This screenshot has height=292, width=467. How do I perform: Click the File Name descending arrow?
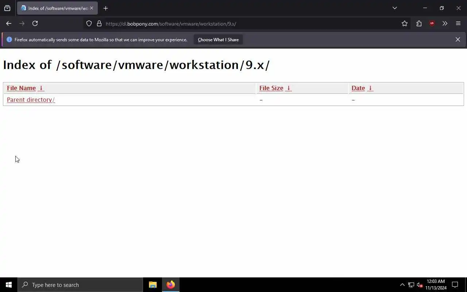41,88
